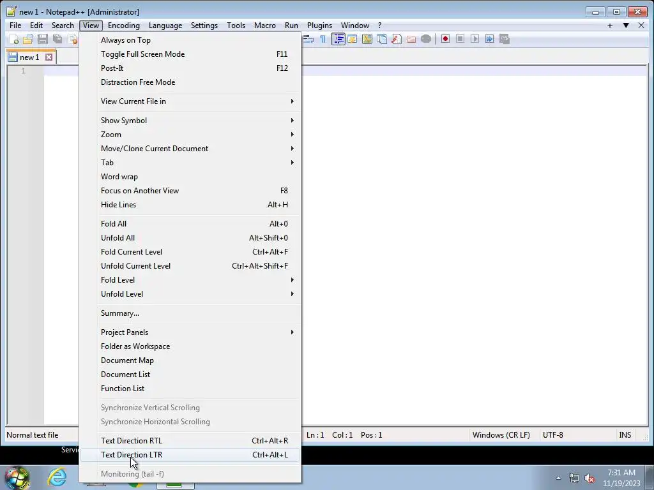Screen dimensions: 654x490
Task: Expand the Show Symbol submenu
Action: (190, 121)
